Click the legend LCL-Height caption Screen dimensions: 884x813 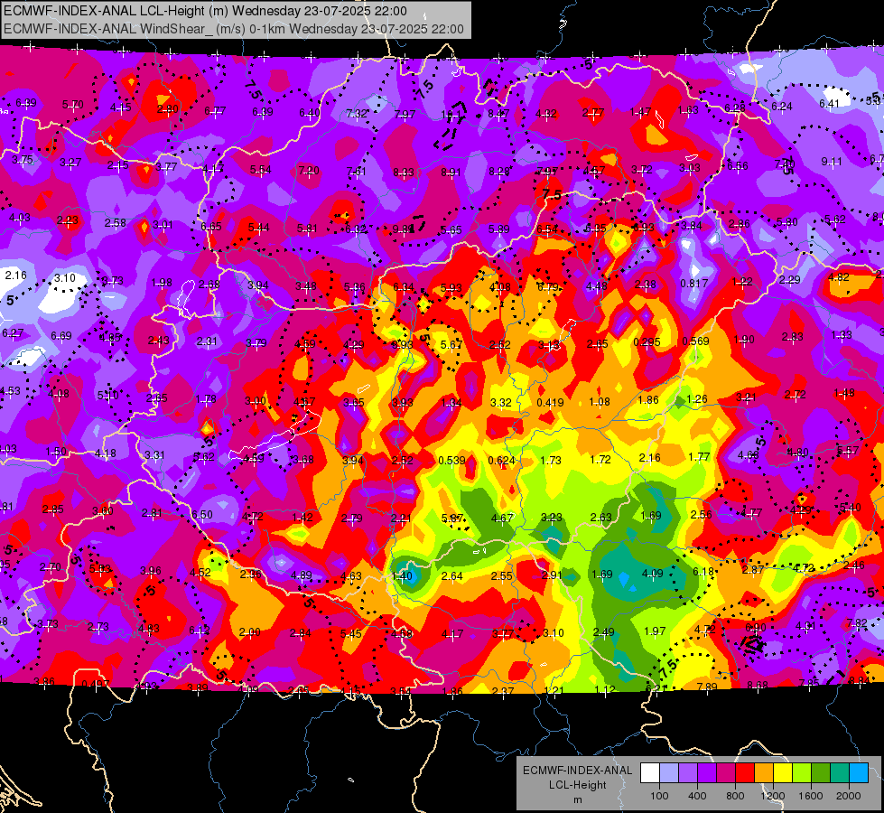[577, 785]
